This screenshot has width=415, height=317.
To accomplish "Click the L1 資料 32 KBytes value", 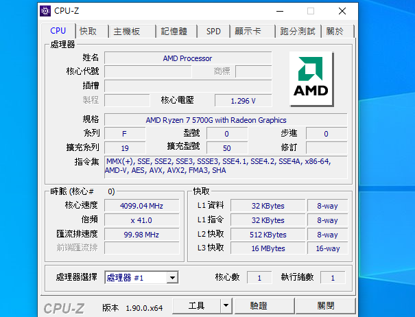I will (x=268, y=206).
